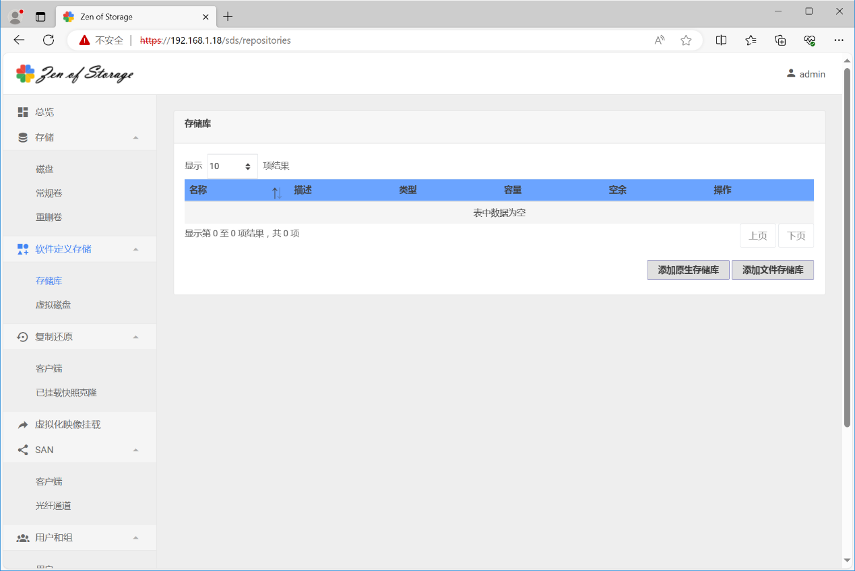Select 重删卷 in the sidebar
Screen dimensions: 855x571
tap(49, 217)
